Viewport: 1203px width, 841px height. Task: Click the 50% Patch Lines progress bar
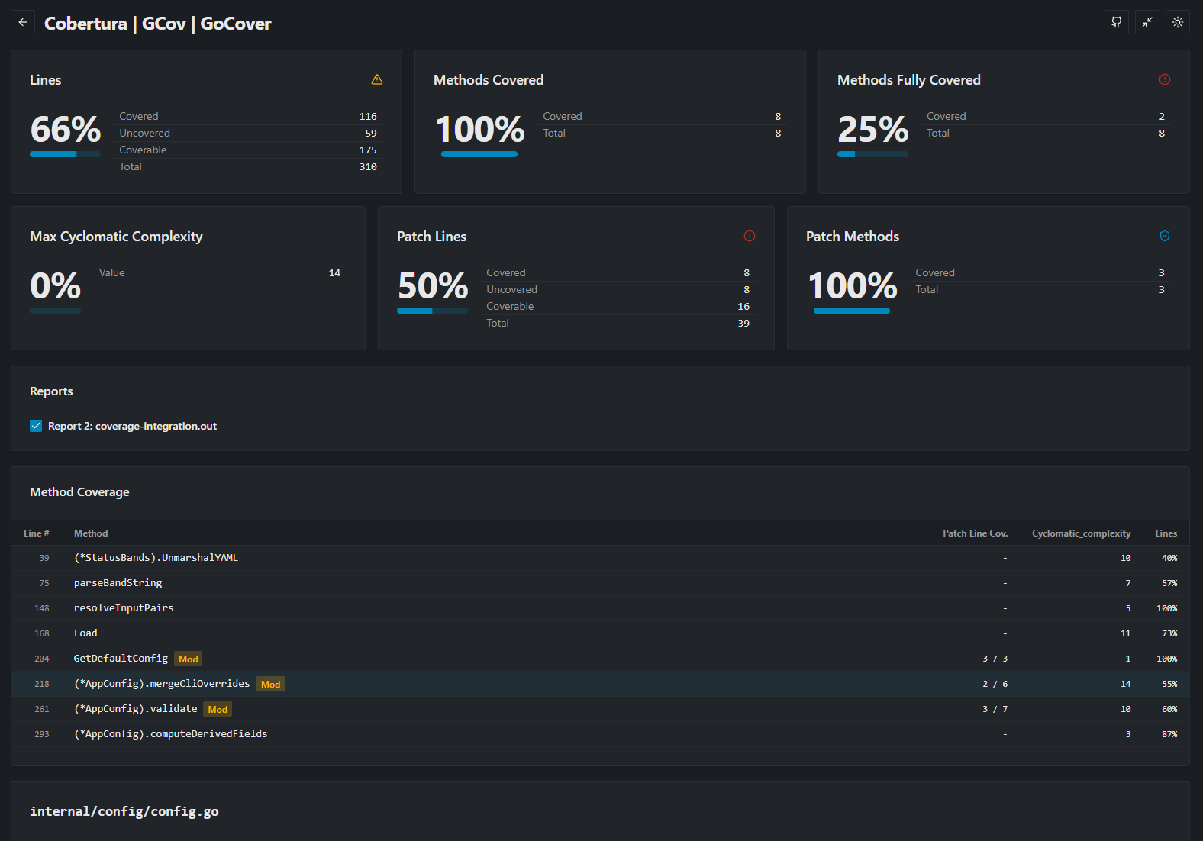pyautogui.click(x=432, y=311)
